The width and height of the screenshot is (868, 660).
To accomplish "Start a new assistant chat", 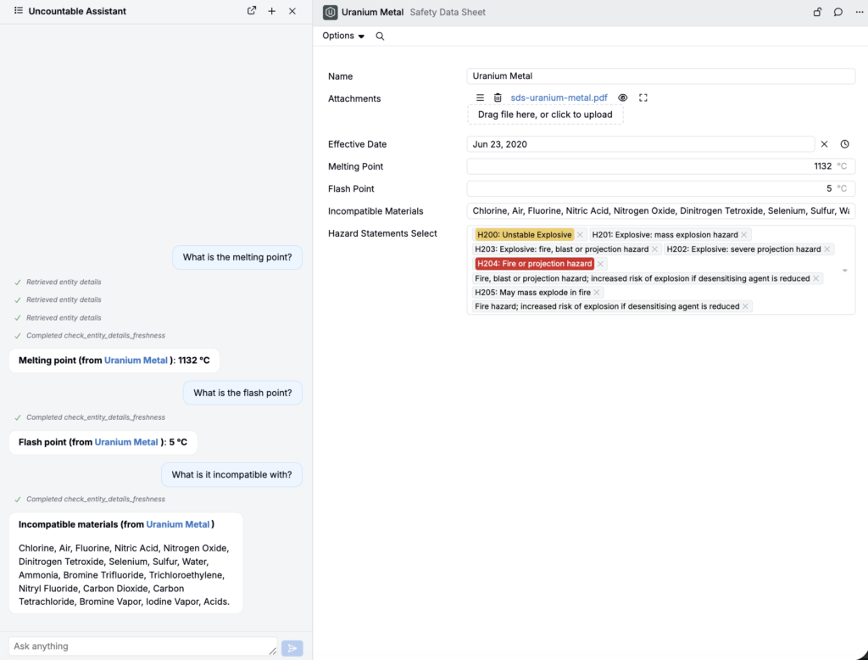I will tap(272, 11).
